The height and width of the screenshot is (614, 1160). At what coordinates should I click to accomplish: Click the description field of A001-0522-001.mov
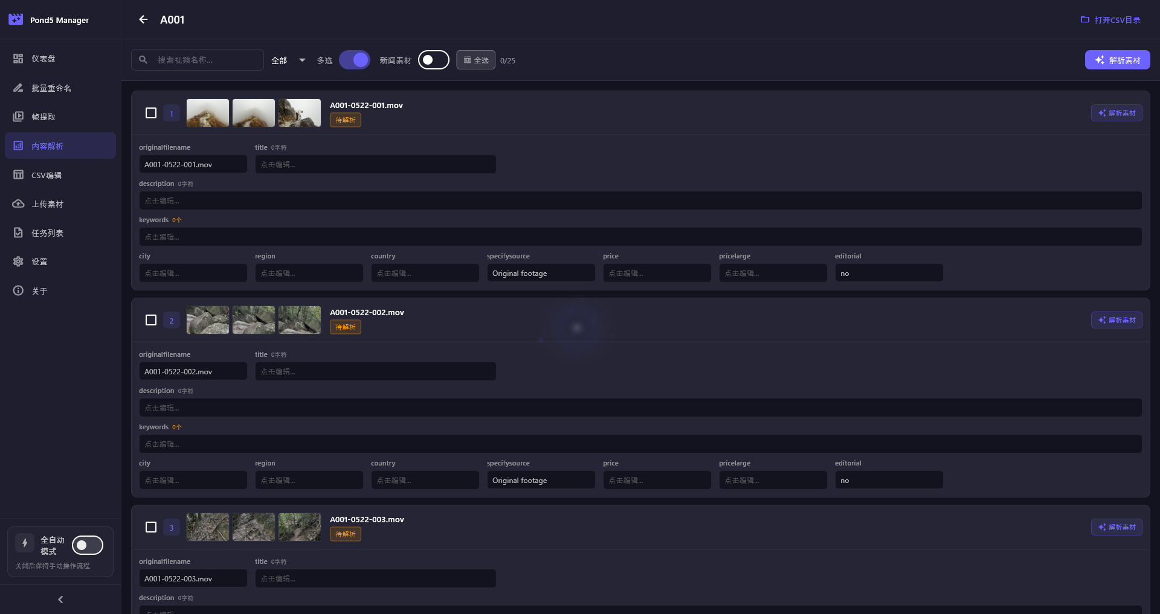640,200
